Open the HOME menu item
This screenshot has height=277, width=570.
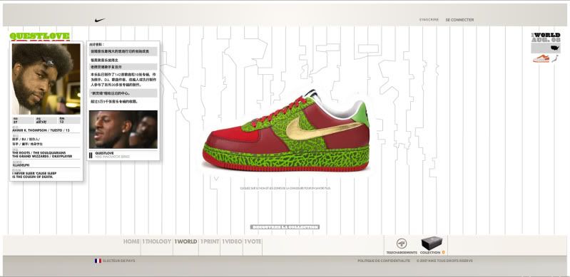[x=131, y=241]
